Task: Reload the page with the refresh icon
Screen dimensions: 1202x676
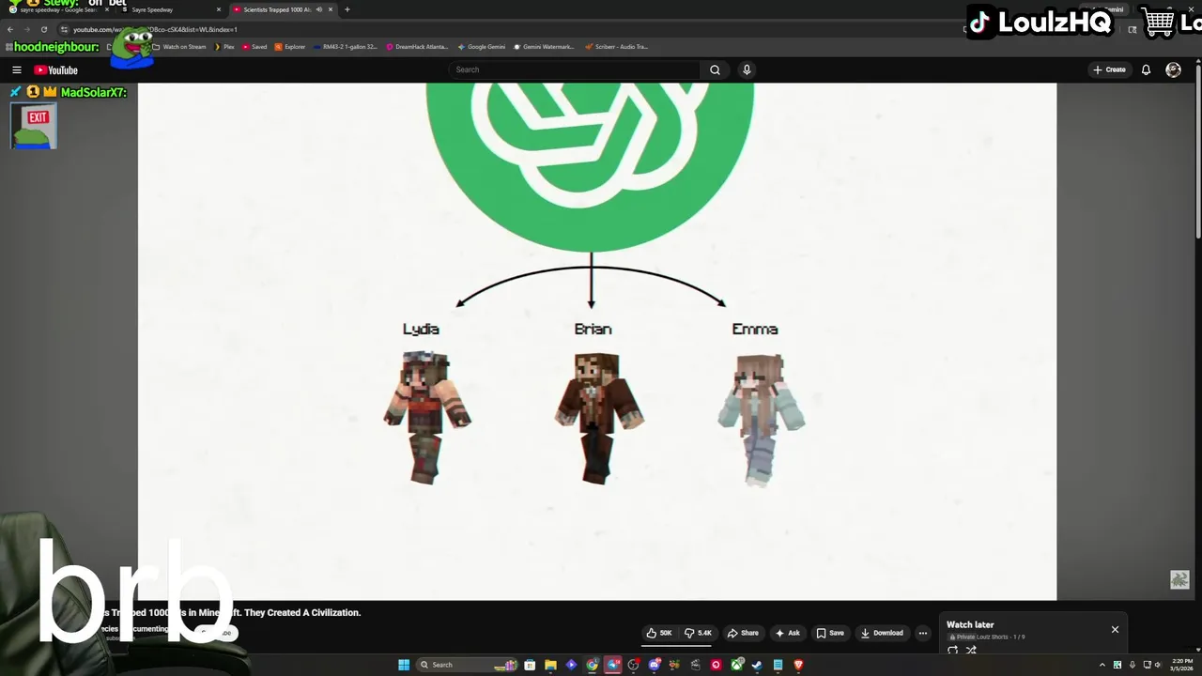Action: [43, 29]
